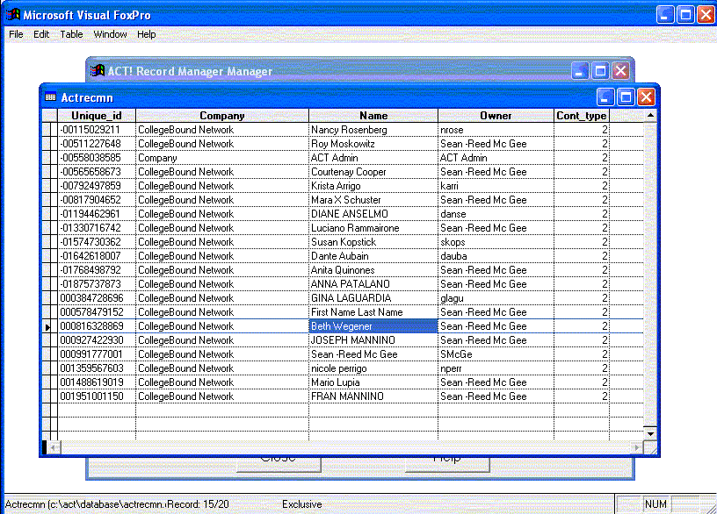
Task: Select the owner cell skops
Action: coord(496,242)
